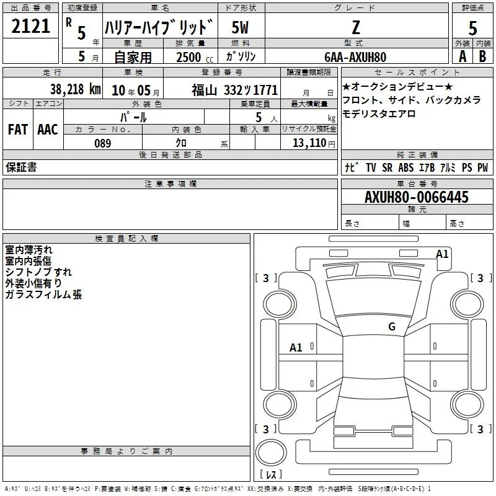Screen dimensions: 496x496
Task: Click the lot number 2121 field
Action: (x=30, y=26)
